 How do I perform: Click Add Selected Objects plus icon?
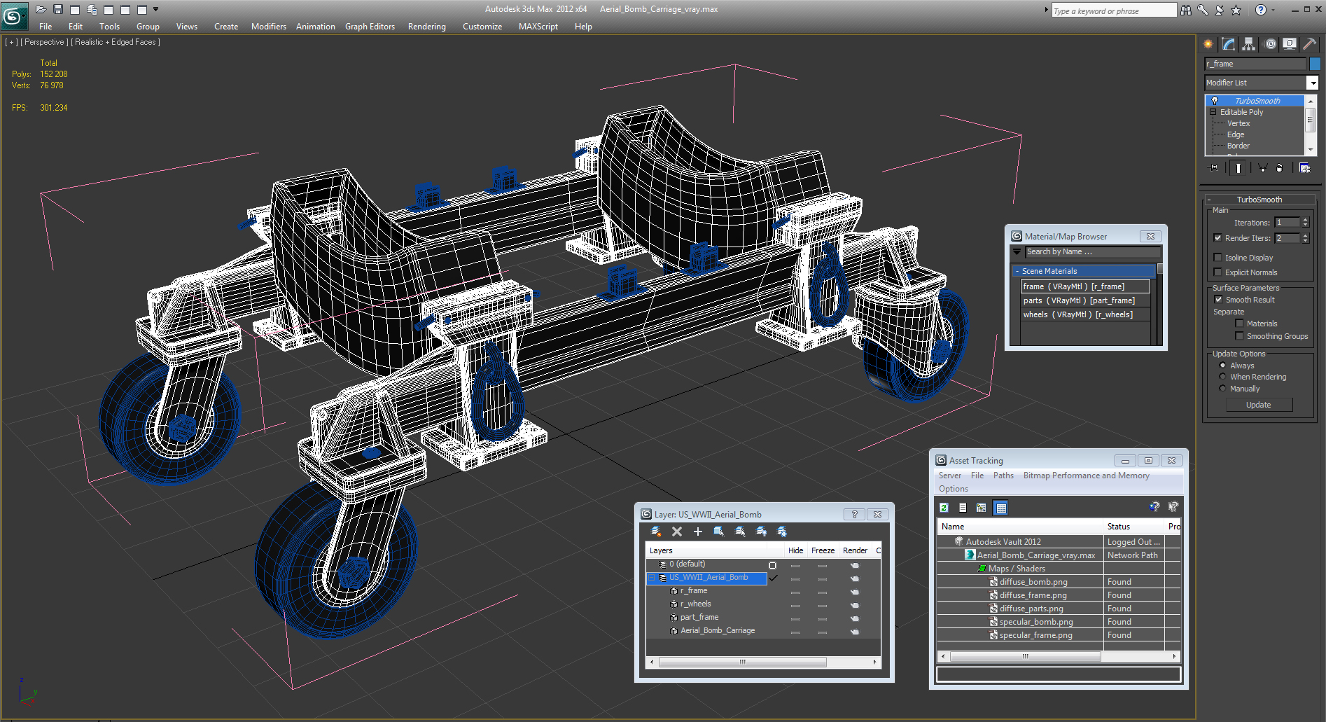(698, 532)
